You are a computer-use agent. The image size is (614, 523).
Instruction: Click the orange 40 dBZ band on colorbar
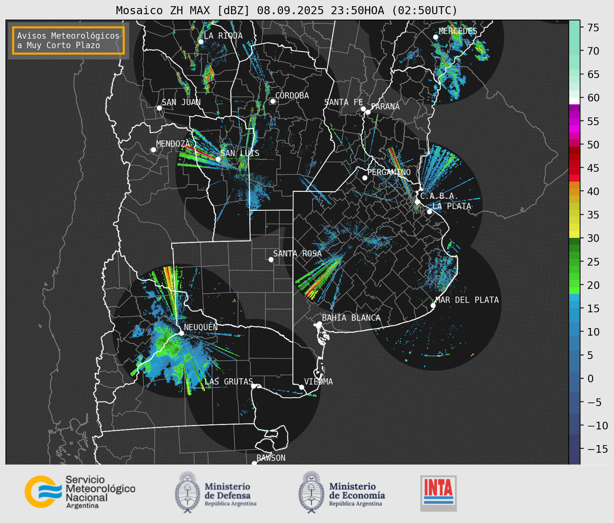[x=574, y=192]
